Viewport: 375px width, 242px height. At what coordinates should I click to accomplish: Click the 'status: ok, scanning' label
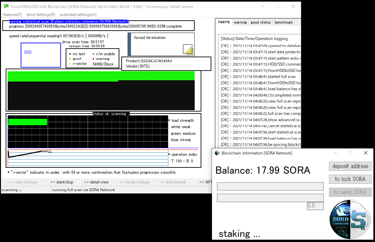pyautogui.click(x=111, y=114)
